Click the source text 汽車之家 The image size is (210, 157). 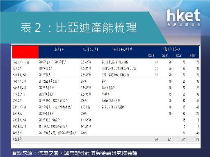click(x=48, y=153)
